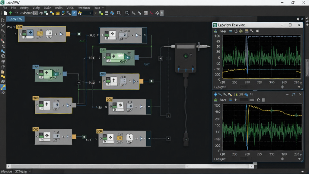Click the hardware device power button

click(186, 56)
